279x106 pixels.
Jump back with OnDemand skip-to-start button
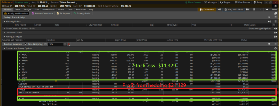tap(219, 10)
